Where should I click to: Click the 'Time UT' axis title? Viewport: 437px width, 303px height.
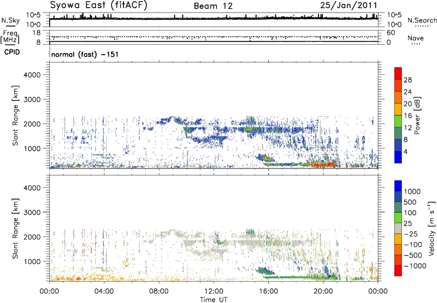pos(214,300)
